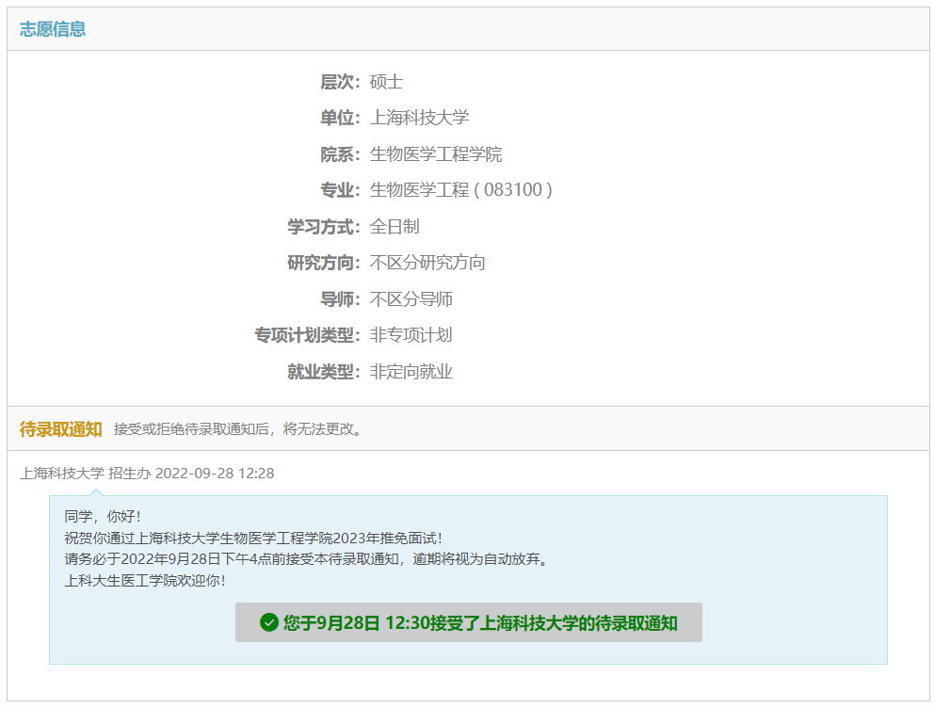Click the 待录取通知 section title

(61, 428)
